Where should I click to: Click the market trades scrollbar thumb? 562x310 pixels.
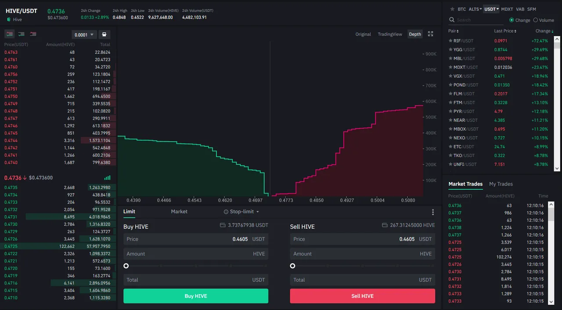coord(551,214)
